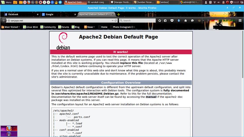Close the Google tab
The width and height of the screenshot is (244, 137).
75,14
